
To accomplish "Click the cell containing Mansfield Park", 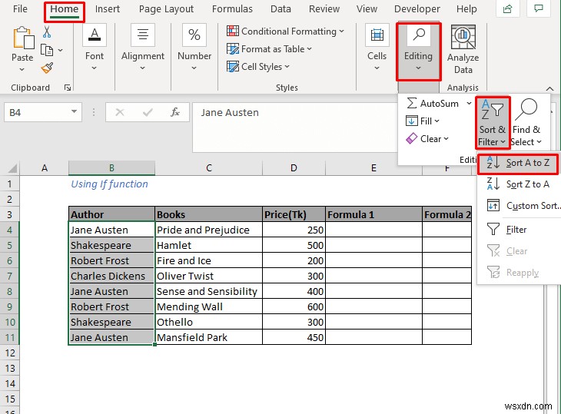I will pos(208,337).
